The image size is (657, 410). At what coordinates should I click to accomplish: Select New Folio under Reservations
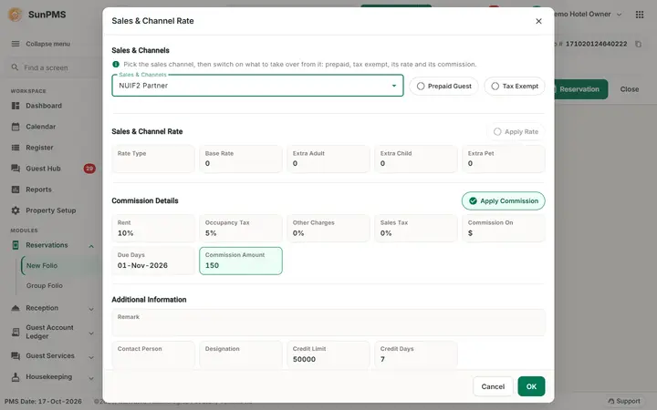[x=42, y=266]
